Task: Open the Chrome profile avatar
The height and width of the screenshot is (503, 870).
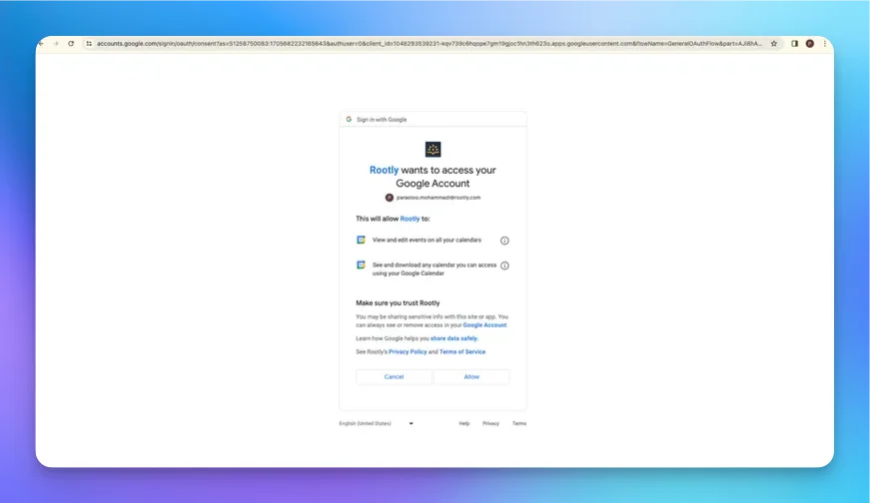Action: (x=810, y=43)
